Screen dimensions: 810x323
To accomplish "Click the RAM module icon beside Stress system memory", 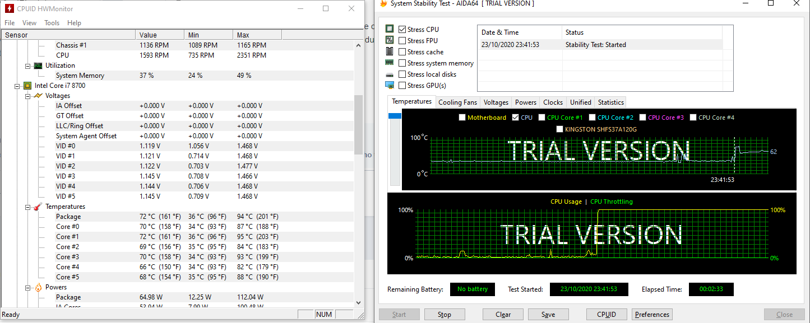I will coord(390,63).
